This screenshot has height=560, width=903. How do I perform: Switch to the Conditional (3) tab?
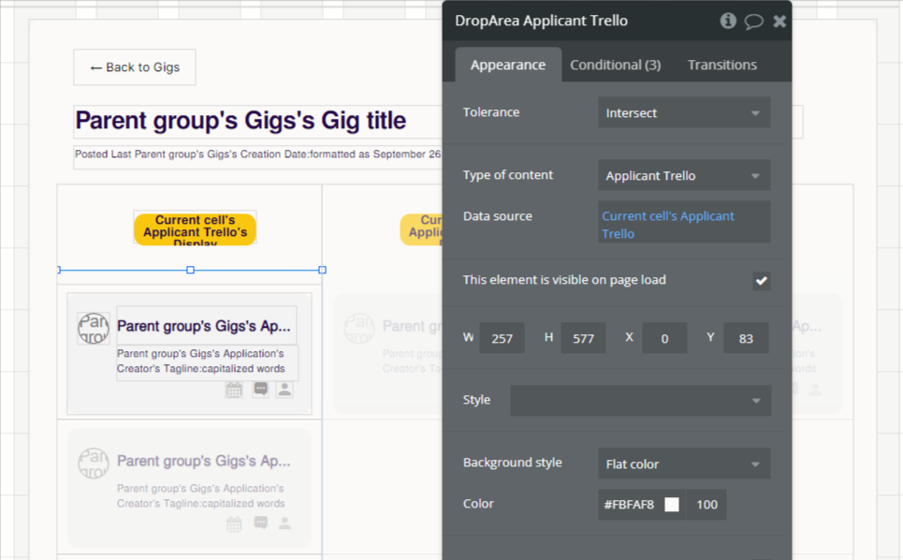pyautogui.click(x=615, y=65)
